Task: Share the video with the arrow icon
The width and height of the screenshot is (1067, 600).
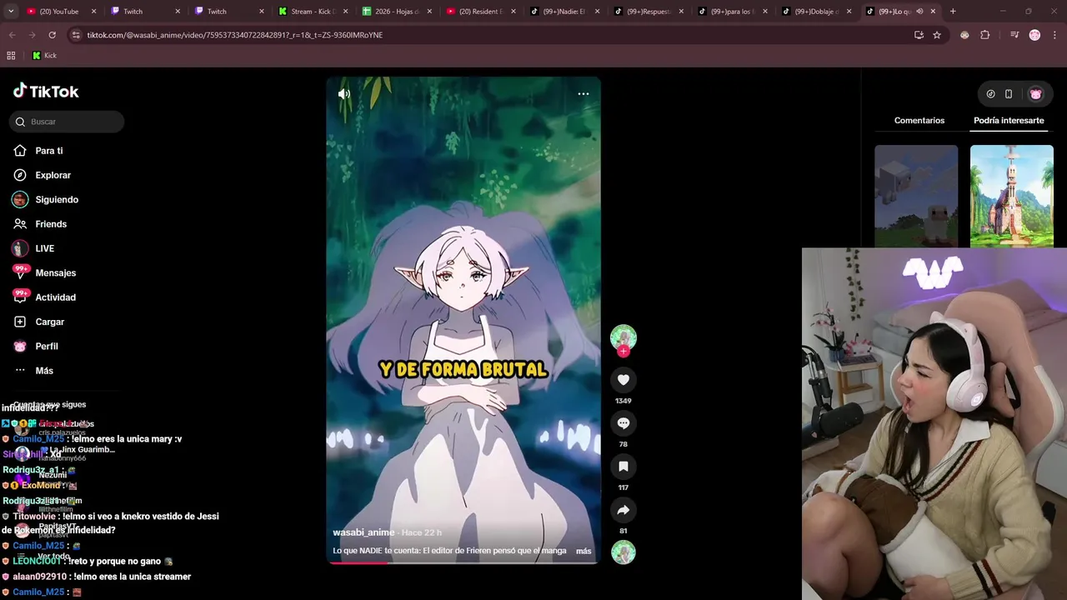Action: click(x=623, y=510)
